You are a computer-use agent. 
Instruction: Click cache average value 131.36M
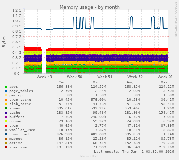pyautogui.click(x=132, y=113)
